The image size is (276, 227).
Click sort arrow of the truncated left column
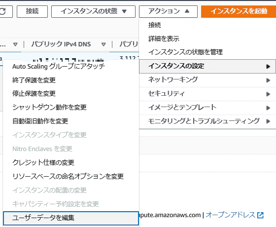[x=15, y=44]
